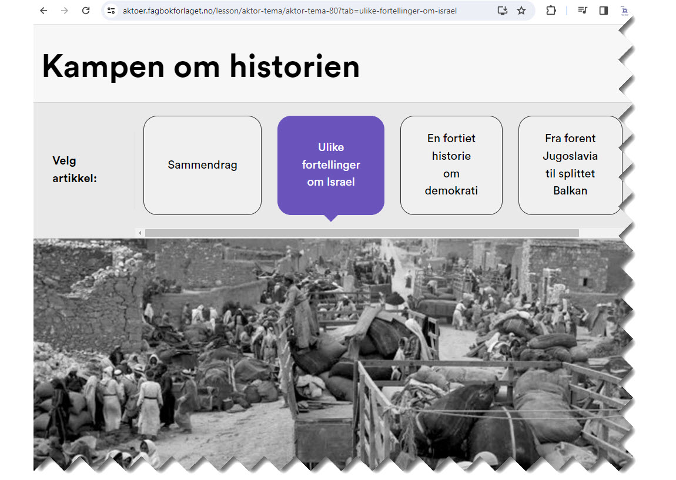Viewport: 676px width, 480px height.
Task: Click the scrollbar's left arrow
Action: click(x=140, y=233)
